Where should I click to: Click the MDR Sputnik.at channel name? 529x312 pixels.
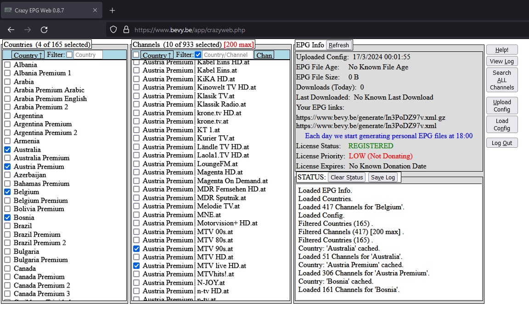[x=221, y=198]
